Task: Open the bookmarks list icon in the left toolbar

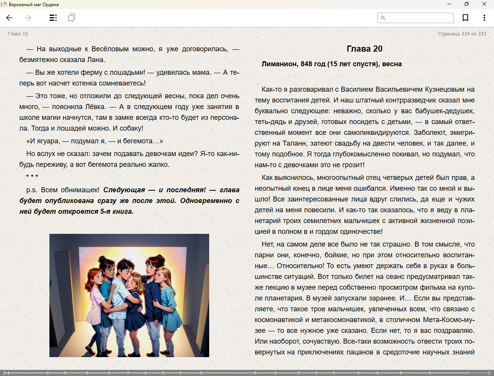Action: (71, 18)
